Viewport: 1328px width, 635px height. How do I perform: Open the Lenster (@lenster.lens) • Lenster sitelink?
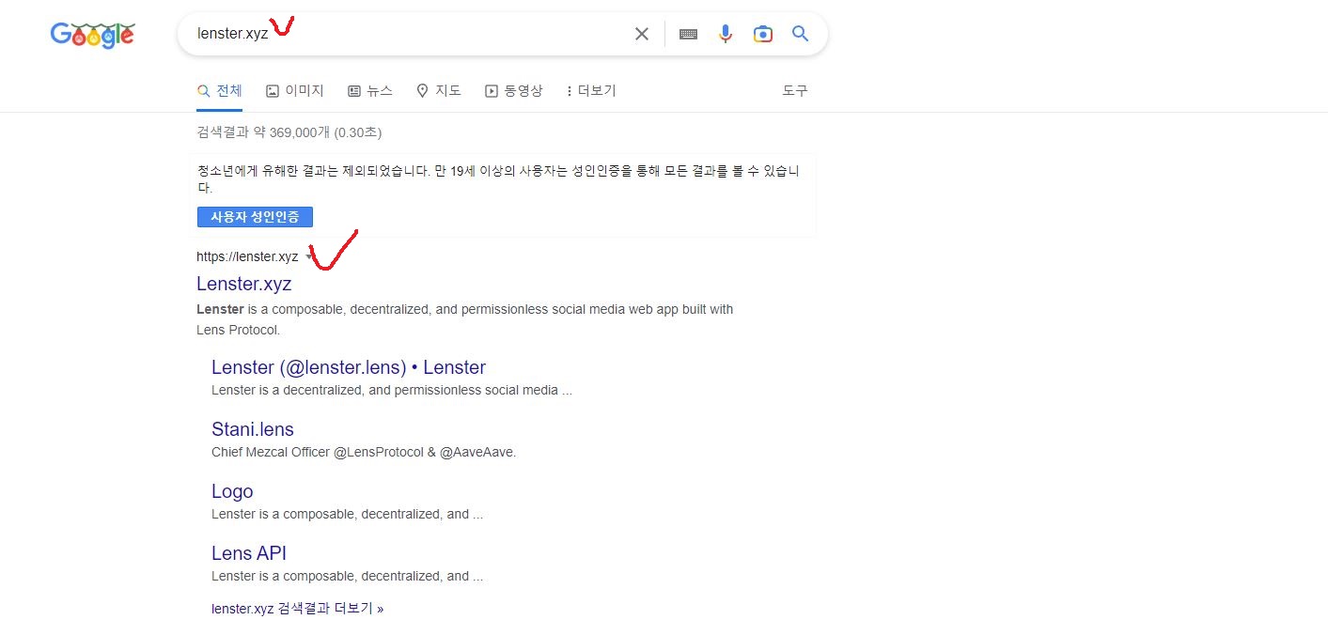point(349,367)
